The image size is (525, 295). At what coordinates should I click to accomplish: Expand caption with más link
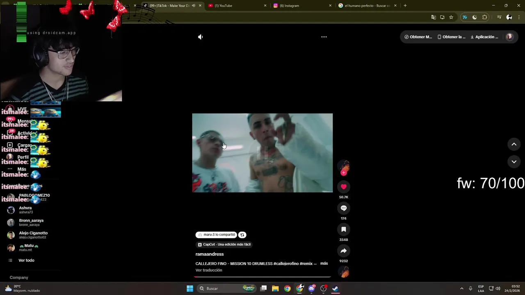point(324,263)
